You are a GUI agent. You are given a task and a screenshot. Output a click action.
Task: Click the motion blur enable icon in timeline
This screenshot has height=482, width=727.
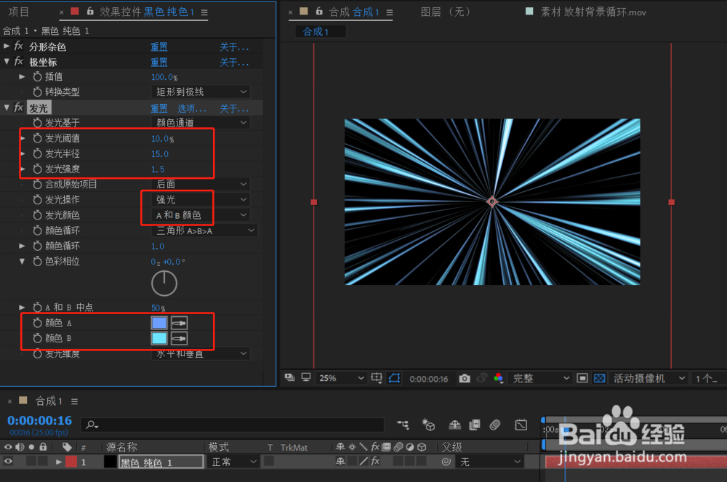[x=495, y=425]
